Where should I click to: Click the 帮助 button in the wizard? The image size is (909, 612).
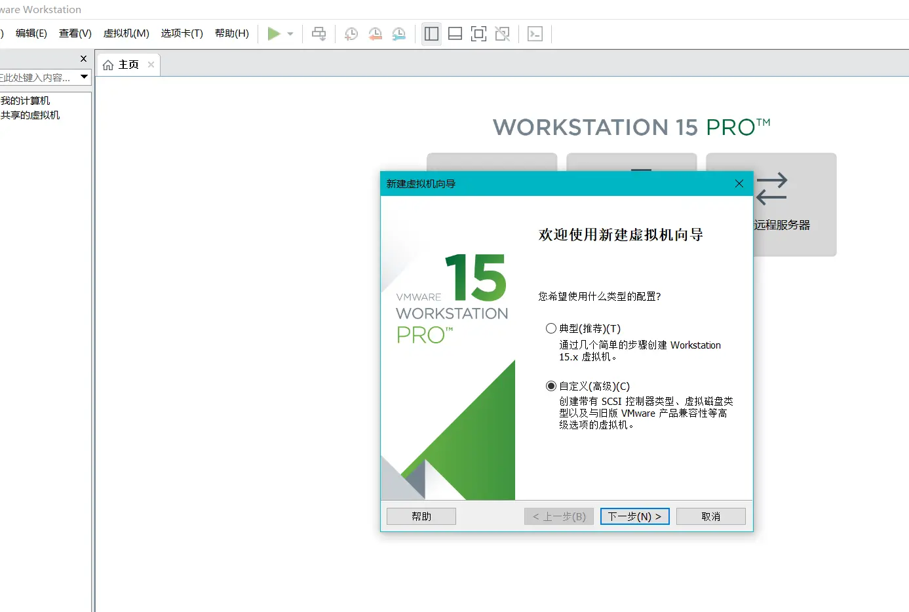tap(421, 516)
